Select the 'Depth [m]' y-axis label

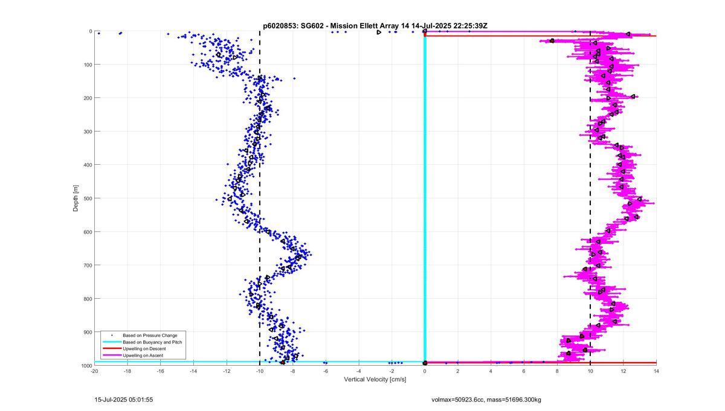pyautogui.click(x=76, y=198)
